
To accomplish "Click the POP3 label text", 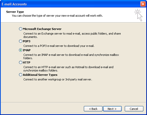I will coord(26,41).
